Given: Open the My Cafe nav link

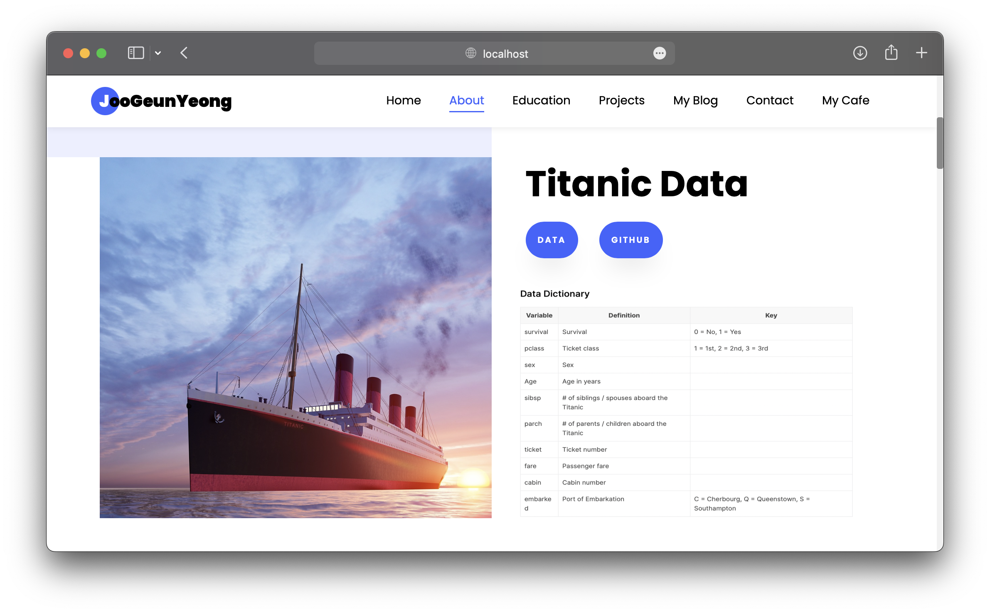Looking at the screenshot, I should pyautogui.click(x=845, y=100).
